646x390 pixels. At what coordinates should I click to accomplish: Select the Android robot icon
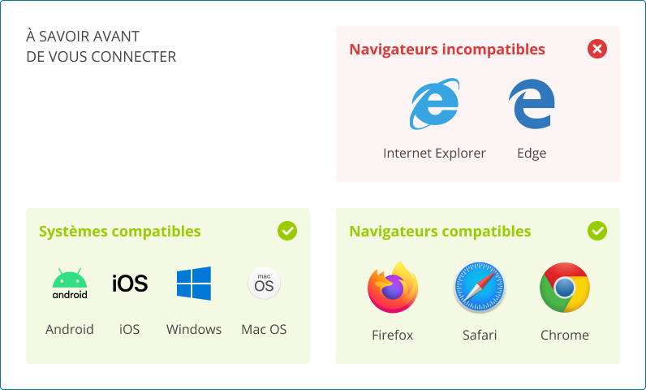(70, 284)
